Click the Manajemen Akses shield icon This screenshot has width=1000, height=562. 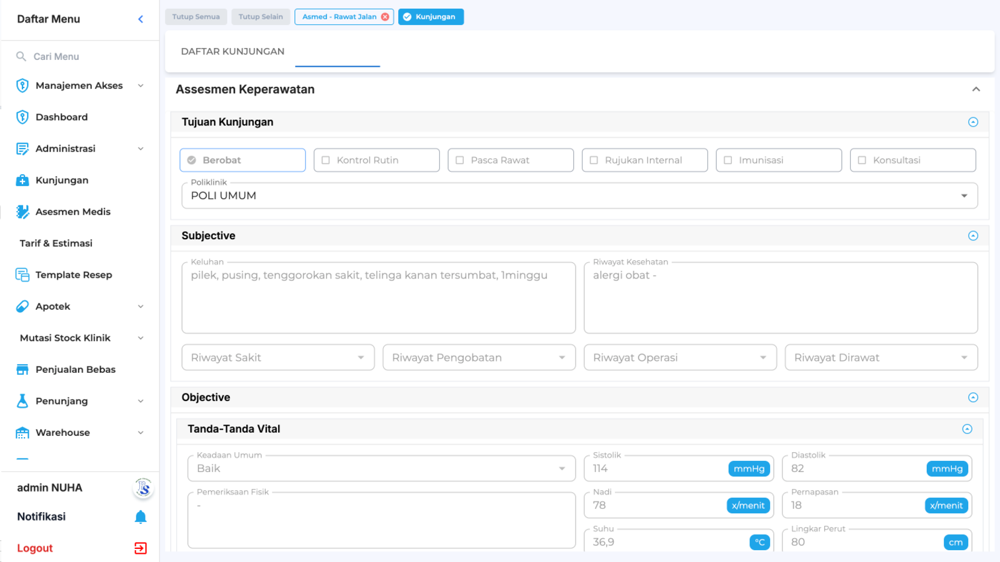(x=22, y=86)
